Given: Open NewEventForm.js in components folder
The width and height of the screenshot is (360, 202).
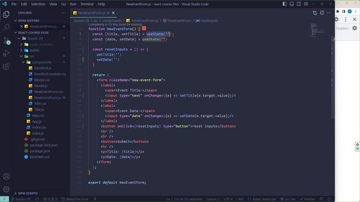Looking at the screenshot, I should pos(47,98).
